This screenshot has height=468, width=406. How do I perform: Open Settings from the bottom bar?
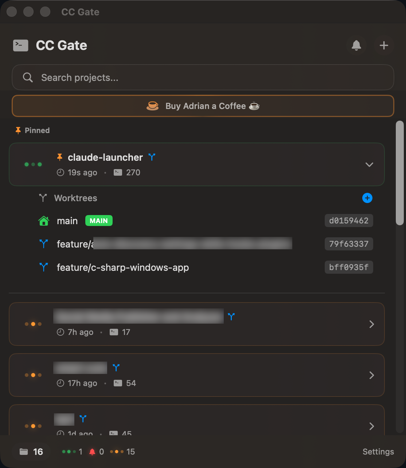378,452
